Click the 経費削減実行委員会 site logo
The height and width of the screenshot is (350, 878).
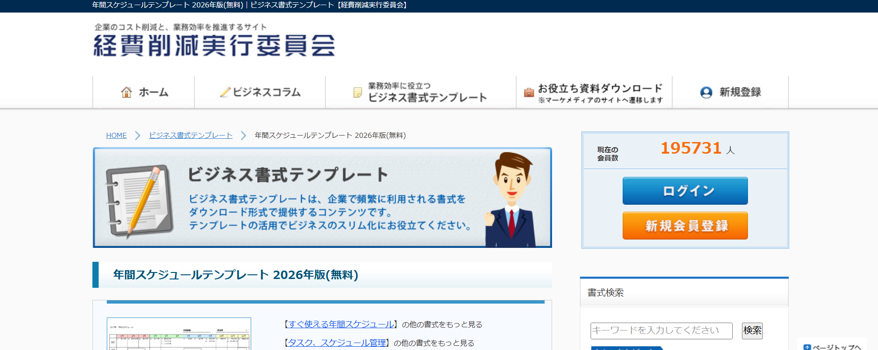point(214,45)
